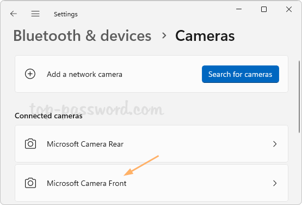Close the Settings window
This screenshot has width=302, height=205.
pos(289,9)
